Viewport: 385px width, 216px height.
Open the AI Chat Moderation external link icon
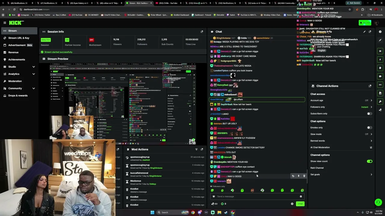point(371,147)
